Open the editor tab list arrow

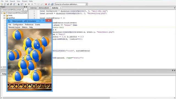175,8
